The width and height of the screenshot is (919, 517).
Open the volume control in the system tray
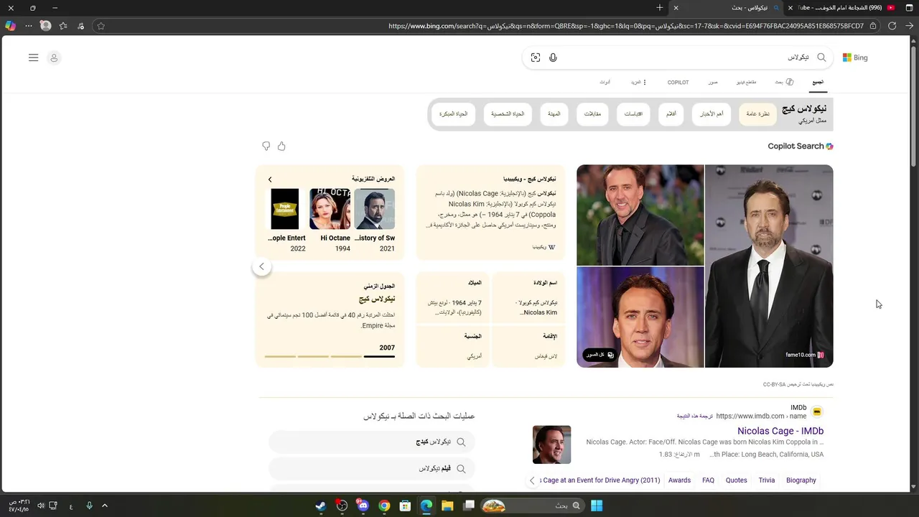coord(41,506)
